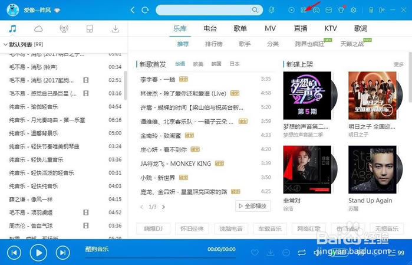Play the previous track
Screen dimensions: 412x265
click(14, 253)
